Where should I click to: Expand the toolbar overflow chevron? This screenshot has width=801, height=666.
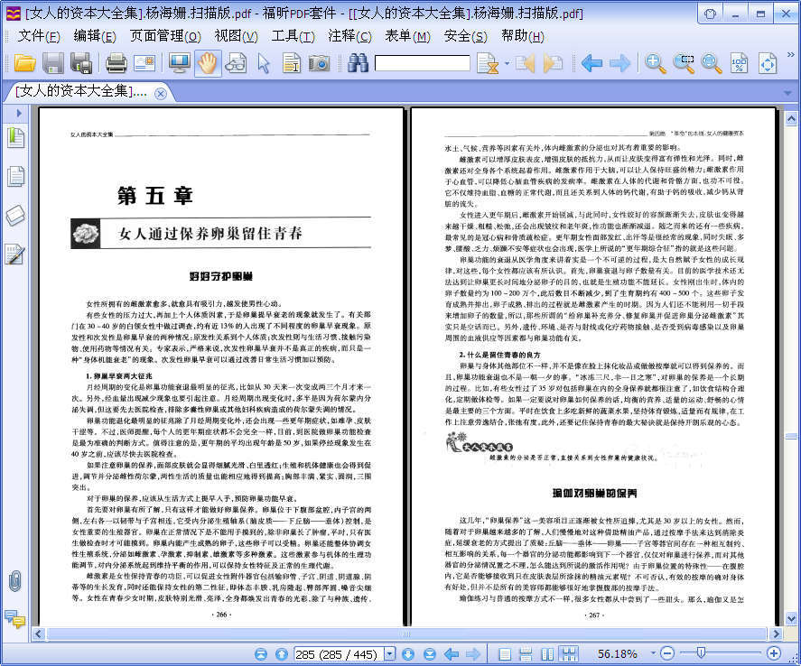coord(791,55)
